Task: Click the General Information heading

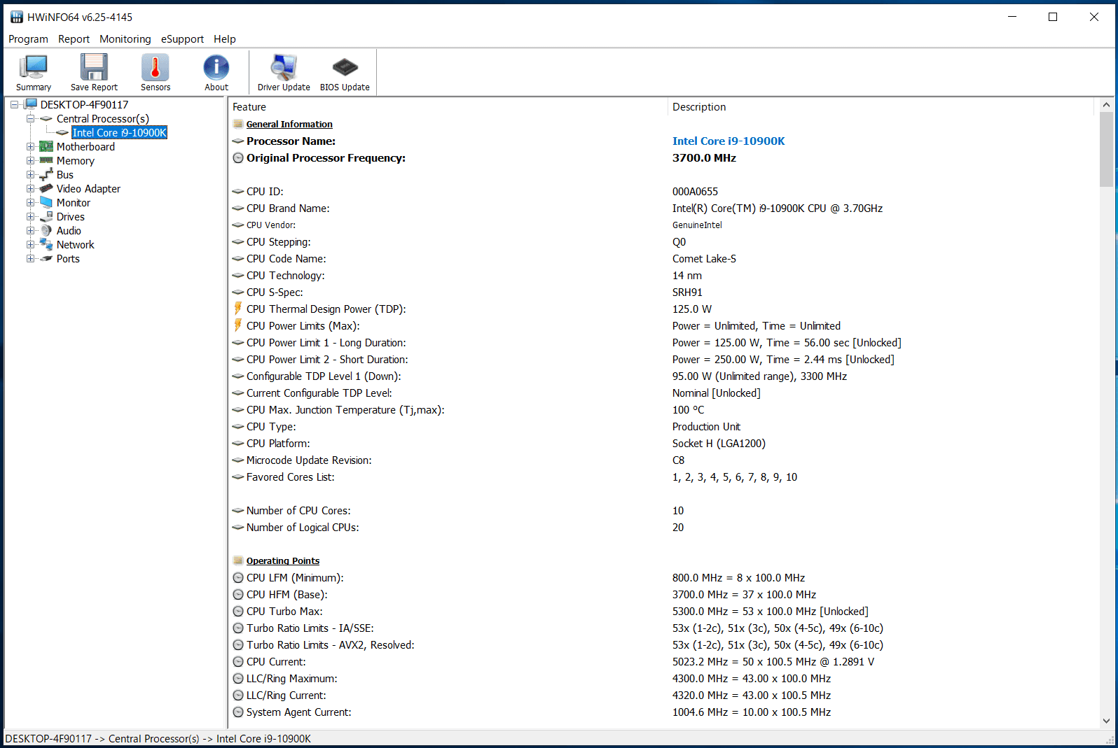Action: [289, 124]
